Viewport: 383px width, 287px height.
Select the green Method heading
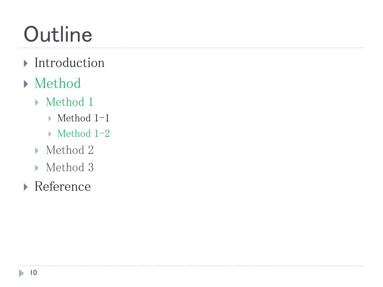click(58, 83)
